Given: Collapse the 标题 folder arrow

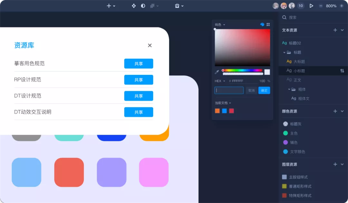Looking at the screenshot, I should point(284,52).
